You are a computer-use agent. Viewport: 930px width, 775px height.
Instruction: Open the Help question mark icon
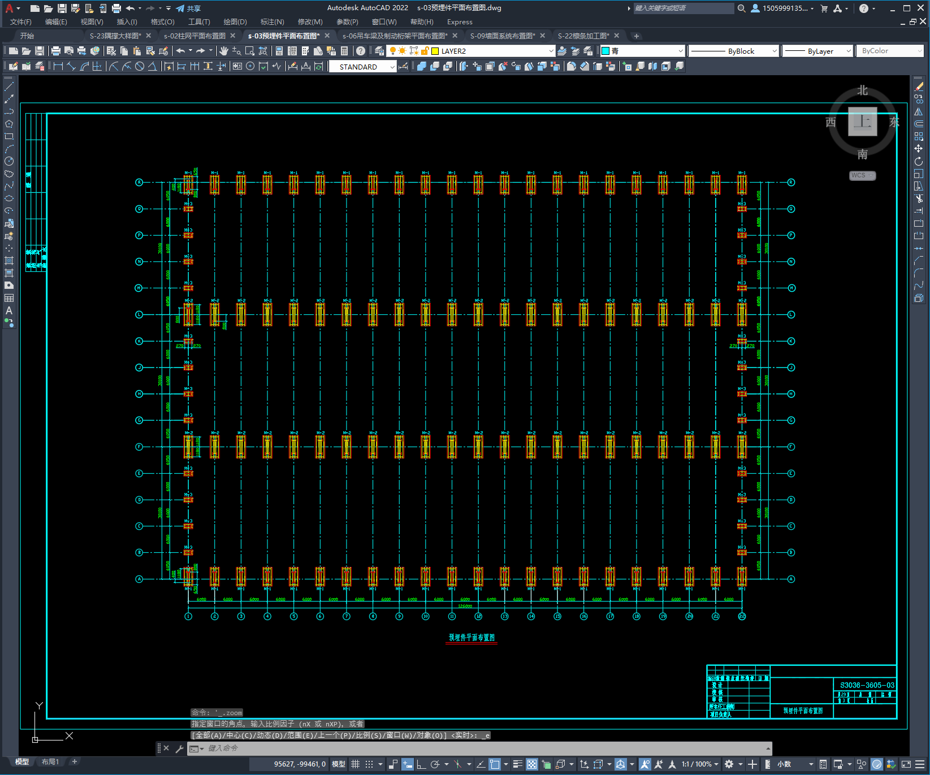click(x=361, y=51)
